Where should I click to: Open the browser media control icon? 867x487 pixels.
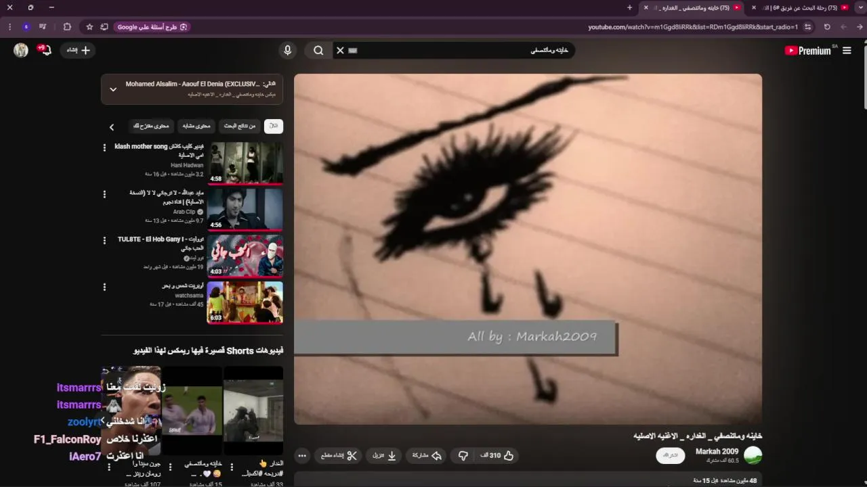(43, 26)
